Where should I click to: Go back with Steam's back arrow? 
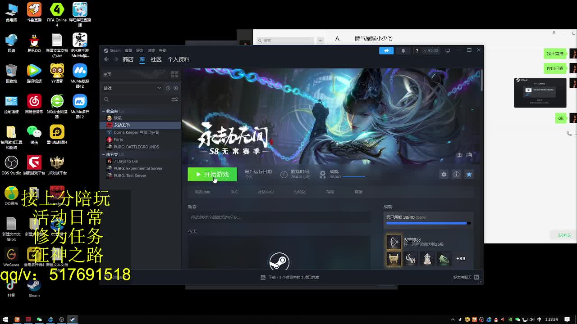point(106,59)
